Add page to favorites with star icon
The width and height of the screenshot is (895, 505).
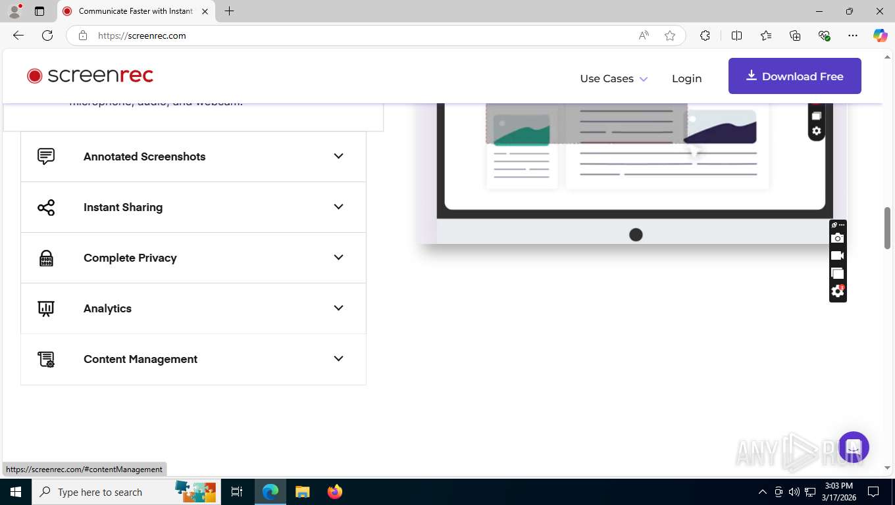pyautogui.click(x=670, y=36)
